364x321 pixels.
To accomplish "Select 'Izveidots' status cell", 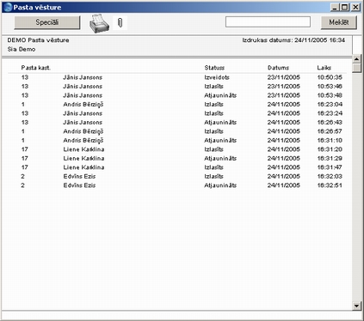I will click(x=217, y=77).
